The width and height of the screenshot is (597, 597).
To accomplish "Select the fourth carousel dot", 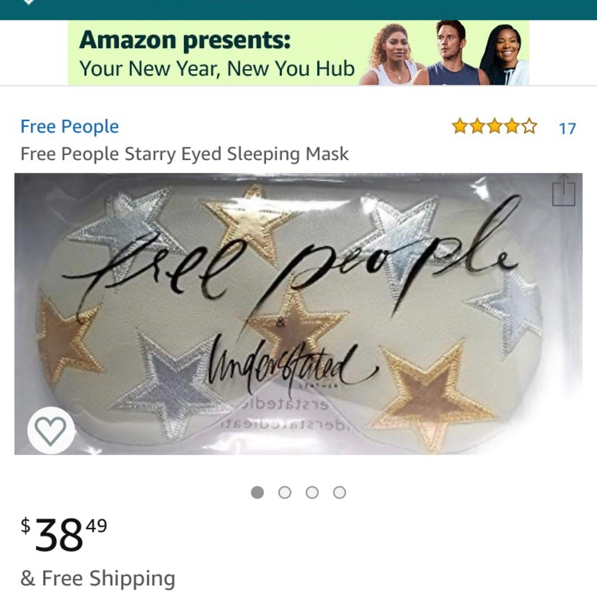I will (339, 491).
